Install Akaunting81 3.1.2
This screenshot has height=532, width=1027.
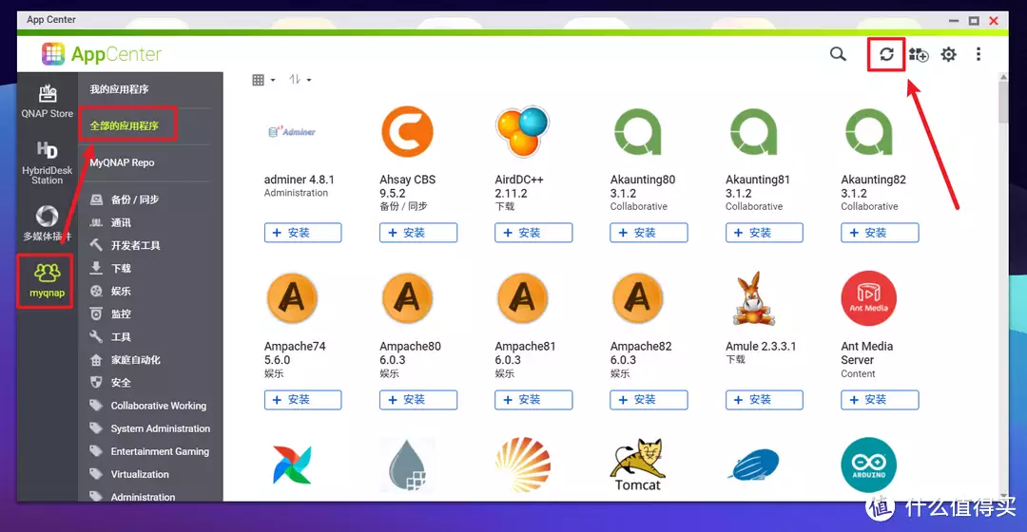pyautogui.click(x=764, y=233)
